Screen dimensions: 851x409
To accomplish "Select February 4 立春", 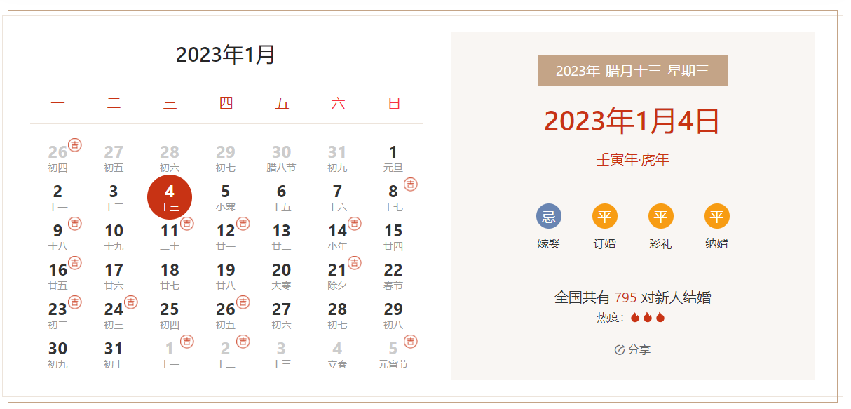I will click(x=337, y=355).
